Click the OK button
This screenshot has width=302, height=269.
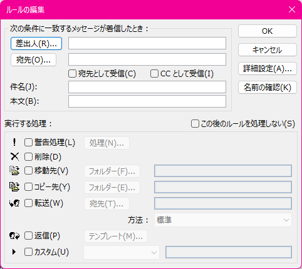point(268,31)
